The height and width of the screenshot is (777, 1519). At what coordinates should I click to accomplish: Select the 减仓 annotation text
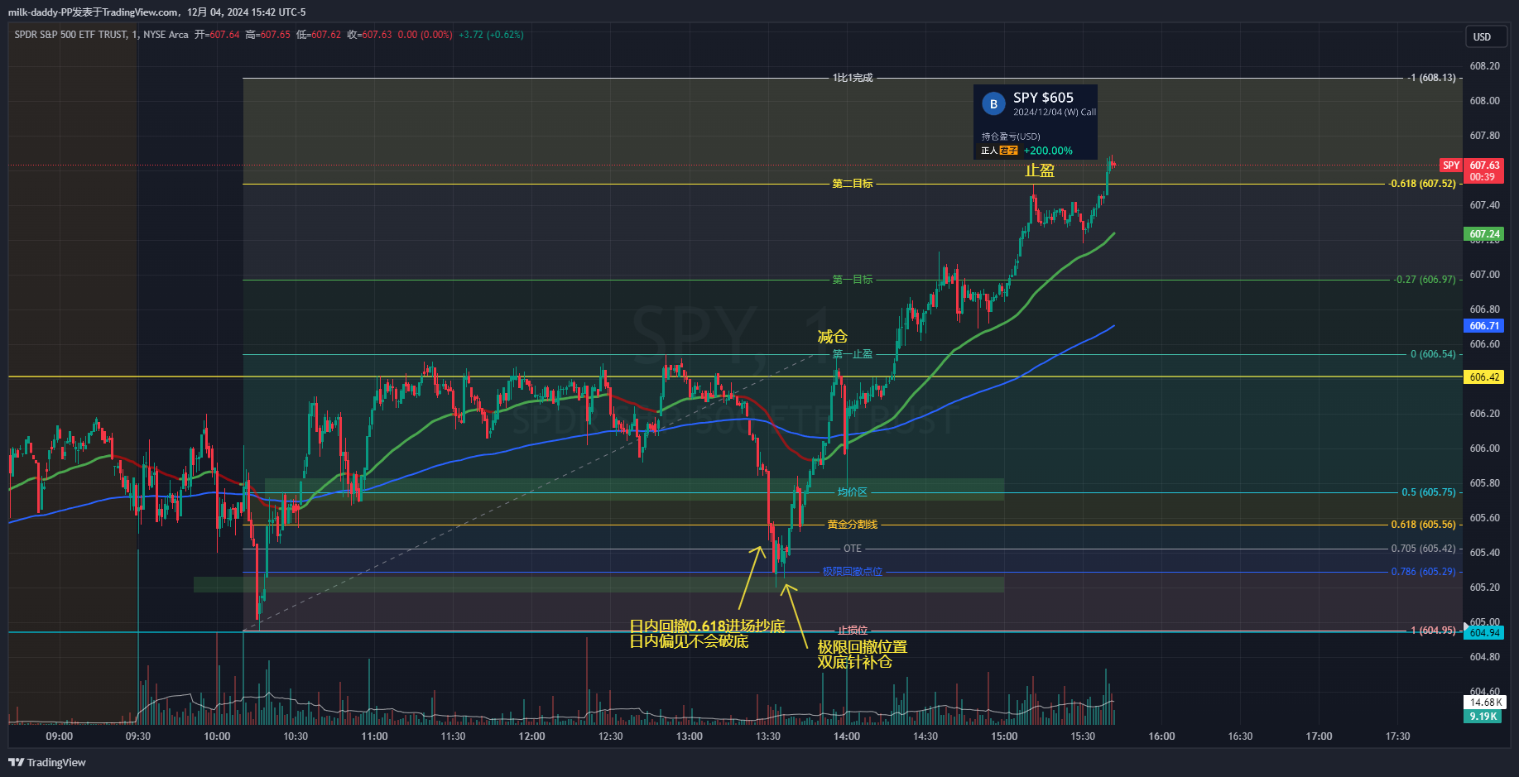click(832, 336)
